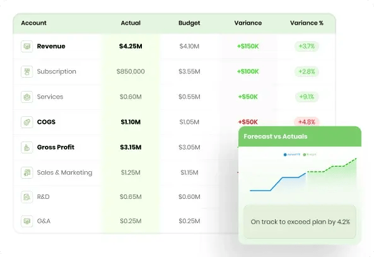This screenshot has width=374, height=257.
Task: Click the $4.25M Revenue actual value
Action: point(131,46)
